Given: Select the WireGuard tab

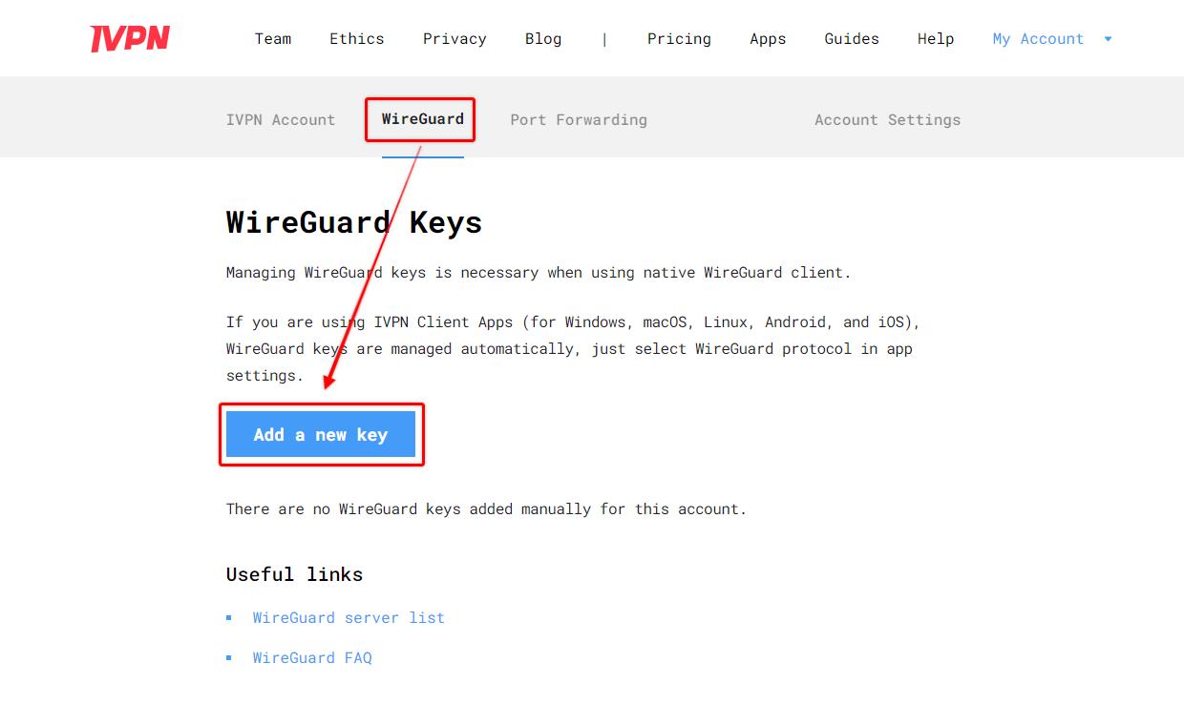Looking at the screenshot, I should tap(420, 119).
